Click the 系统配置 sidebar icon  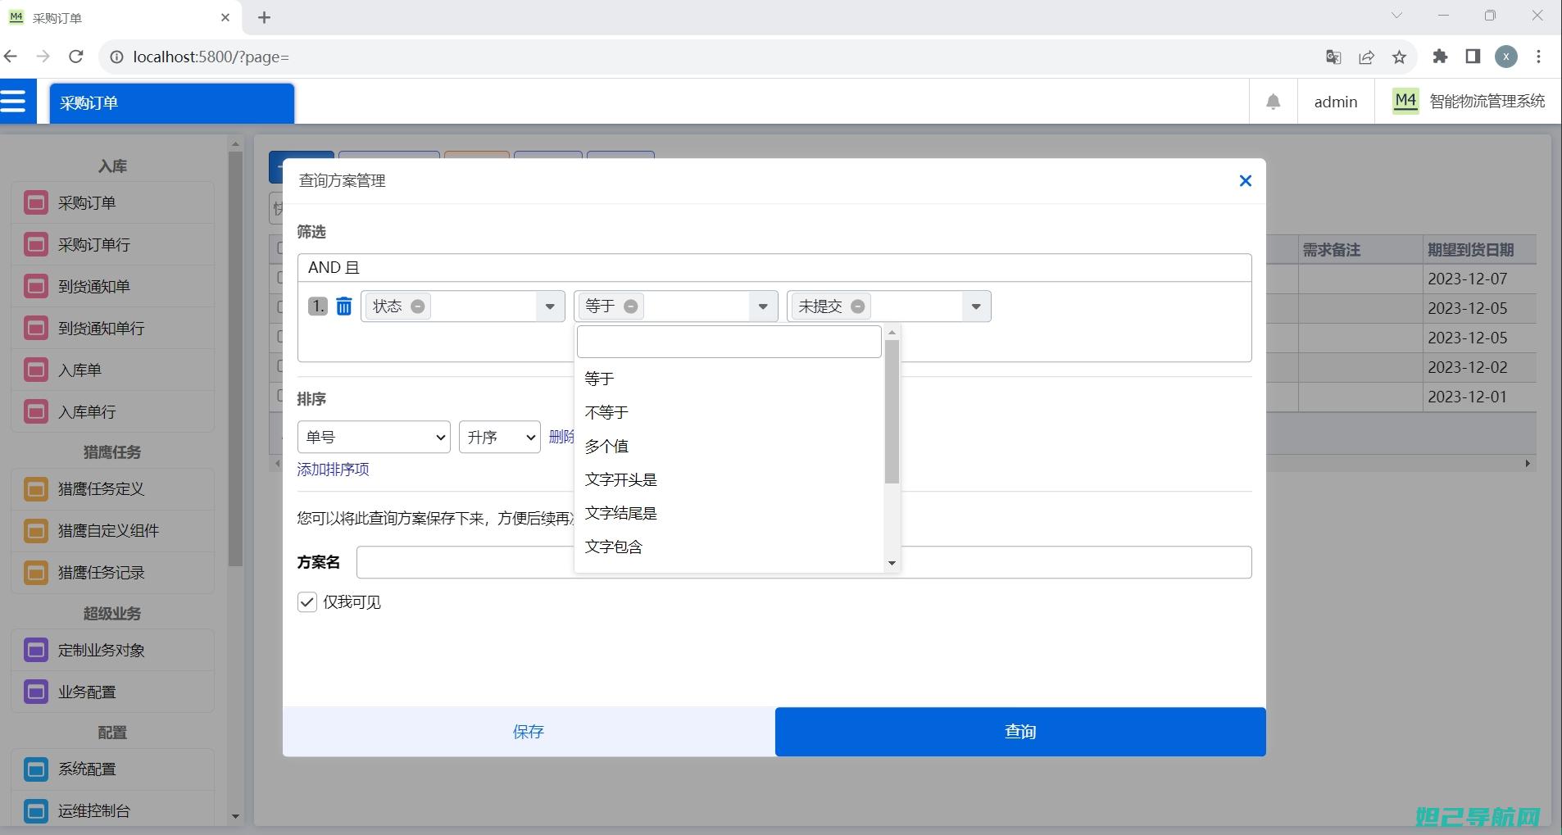pos(36,769)
